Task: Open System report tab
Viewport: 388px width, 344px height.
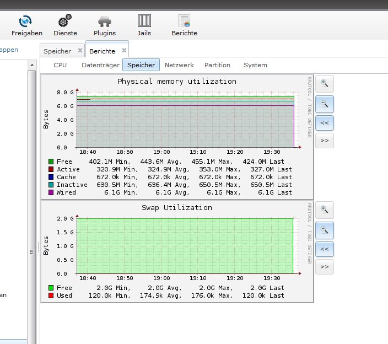Action: click(x=255, y=65)
